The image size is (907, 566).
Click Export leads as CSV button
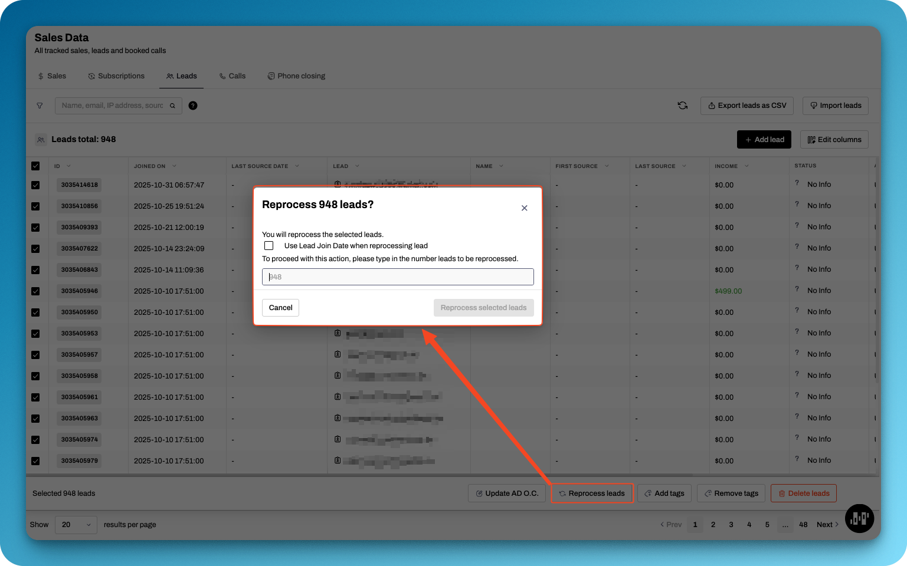click(x=746, y=106)
